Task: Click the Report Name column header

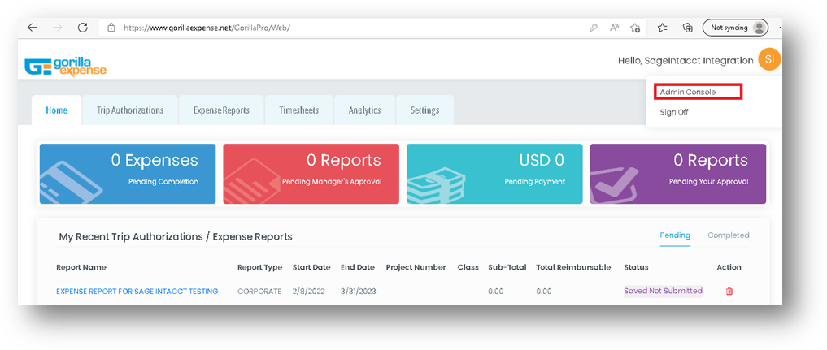Action: coord(81,267)
